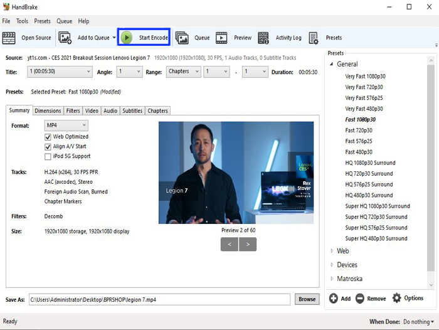The height and width of the screenshot is (330, 439).
Task: Select Super HQ 480p30 Surround preset
Action: coord(376,238)
